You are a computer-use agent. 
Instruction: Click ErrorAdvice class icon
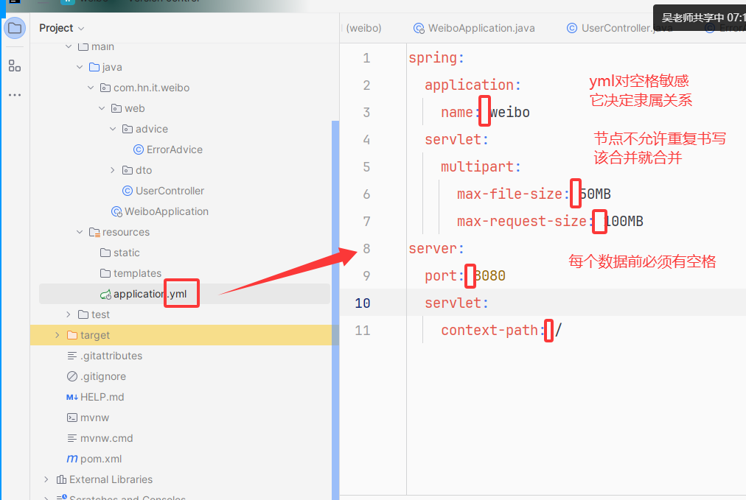[139, 149]
